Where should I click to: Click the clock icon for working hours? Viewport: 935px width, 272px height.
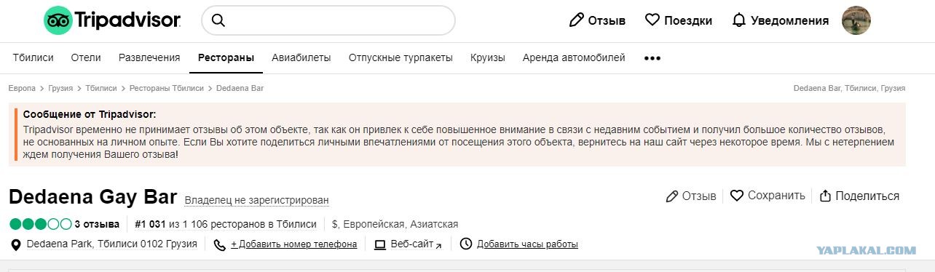pyautogui.click(x=466, y=244)
